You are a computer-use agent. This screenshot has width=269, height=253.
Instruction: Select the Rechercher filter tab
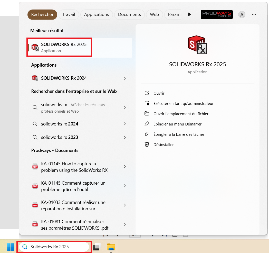(x=42, y=15)
